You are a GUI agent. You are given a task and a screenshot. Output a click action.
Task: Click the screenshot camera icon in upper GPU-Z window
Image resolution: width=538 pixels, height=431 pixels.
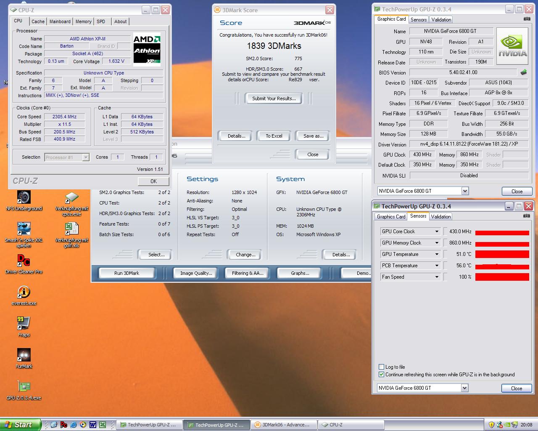527,19
